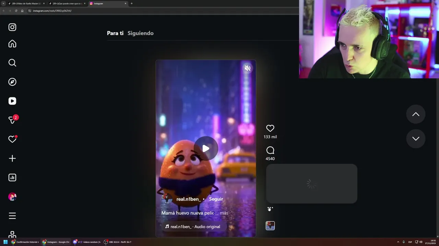This screenshot has width=439, height=246.
Task: Close the Que puede creer tab
Action: pyautogui.click(x=85, y=3)
